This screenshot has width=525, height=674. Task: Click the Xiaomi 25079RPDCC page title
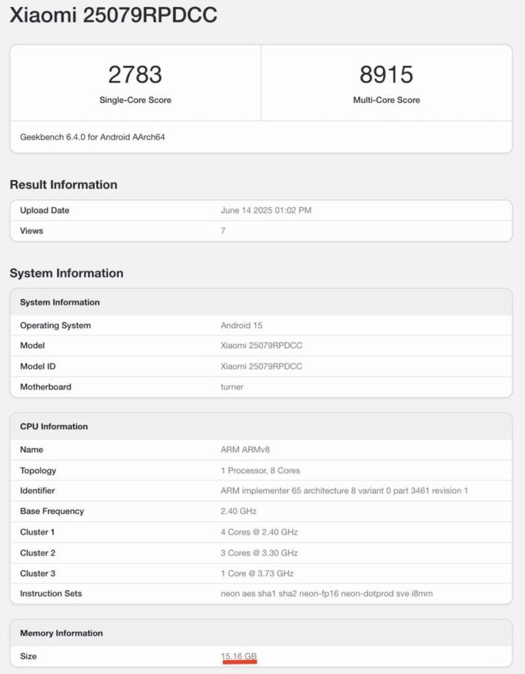113,16
